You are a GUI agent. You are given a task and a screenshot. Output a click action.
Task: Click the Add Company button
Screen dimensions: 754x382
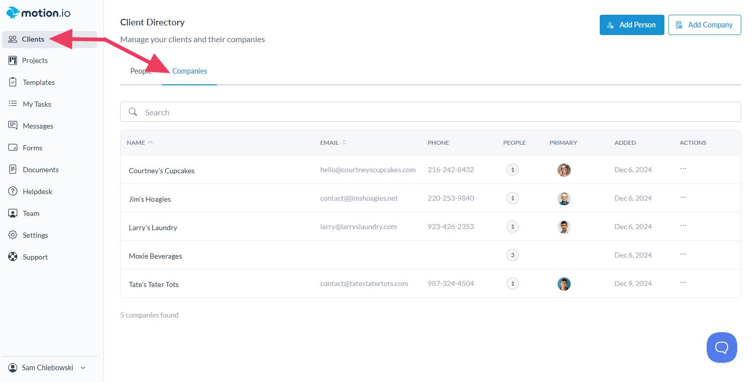pos(704,25)
